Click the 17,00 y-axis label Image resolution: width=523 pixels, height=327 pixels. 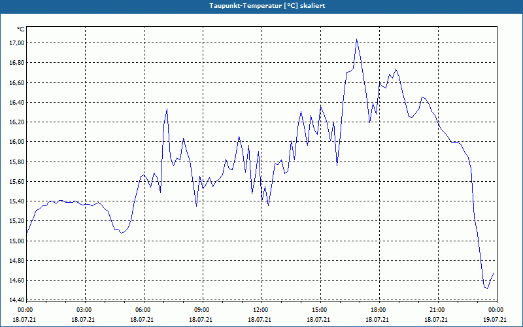point(17,43)
